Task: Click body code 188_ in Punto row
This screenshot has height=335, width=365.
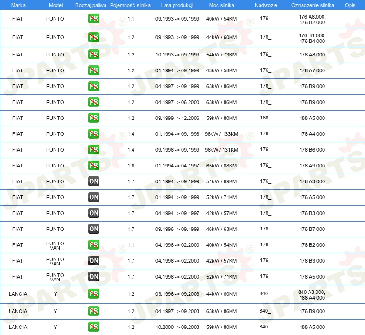Action: click(266, 118)
